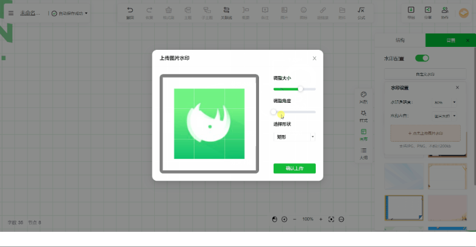Viewport: 476px width, 247px height.
Task: Switch to the Structure (结构) tab
Action: tap(400, 40)
